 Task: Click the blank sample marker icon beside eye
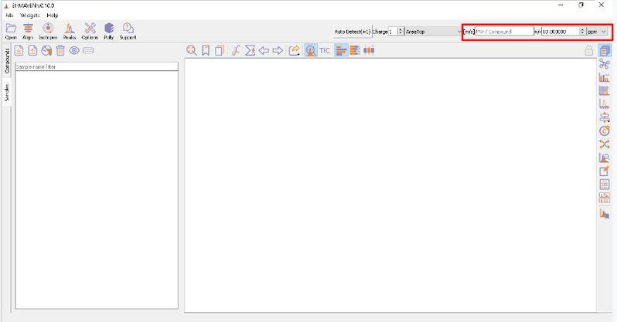[x=88, y=50]
